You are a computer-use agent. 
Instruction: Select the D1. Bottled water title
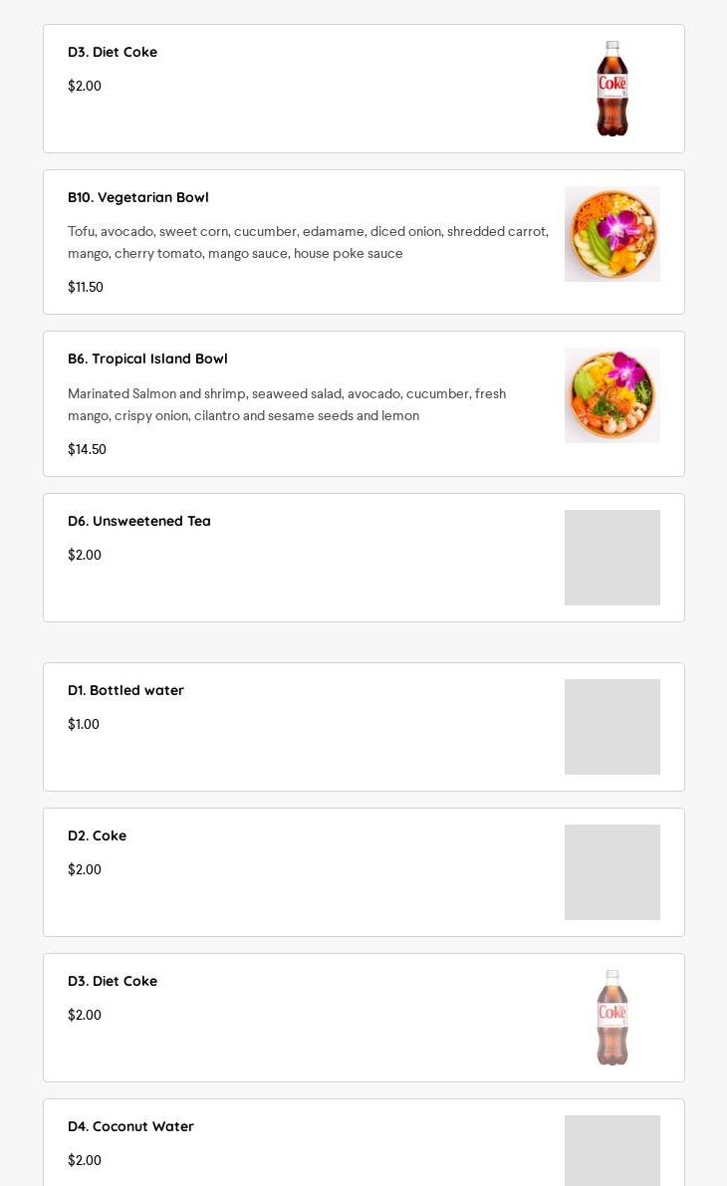[125, 690]
